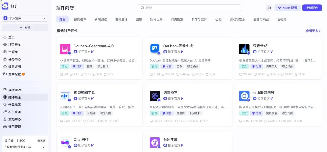
Task: Open the 作品社区 sidebar icon
Action: pos(5,105)
